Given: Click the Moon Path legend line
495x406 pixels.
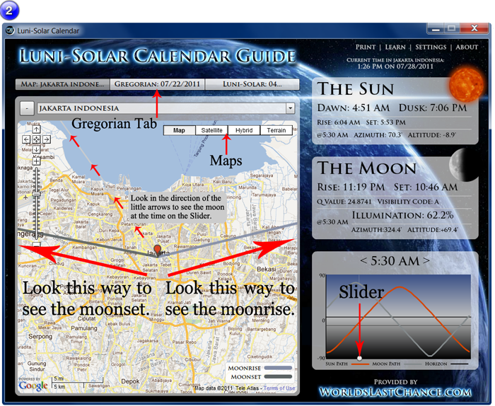Looking at the screenshot, I should click(412, 364).
